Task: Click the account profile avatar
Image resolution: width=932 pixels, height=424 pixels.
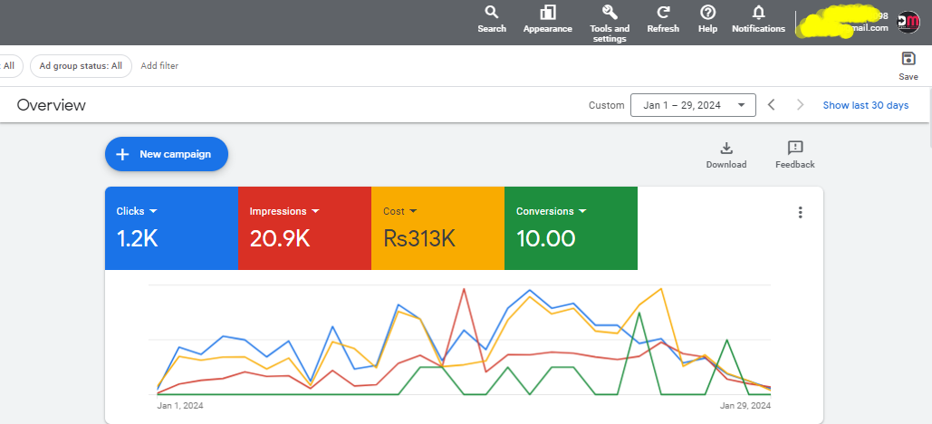Action: click(x=908, y=22)
